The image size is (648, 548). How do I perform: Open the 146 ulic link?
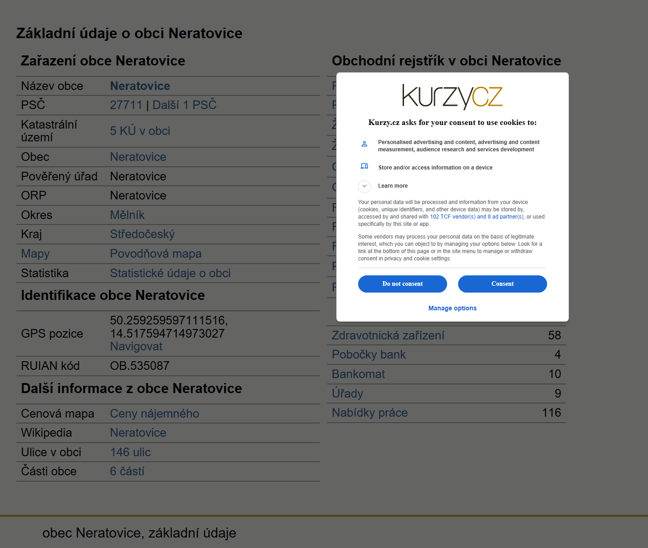click(x=130, y=452)
